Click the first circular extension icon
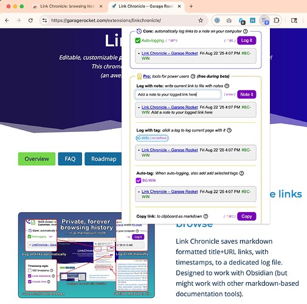The height and width of the screenshot is (304, 307). pyautogui.click(x=217, y=21)
